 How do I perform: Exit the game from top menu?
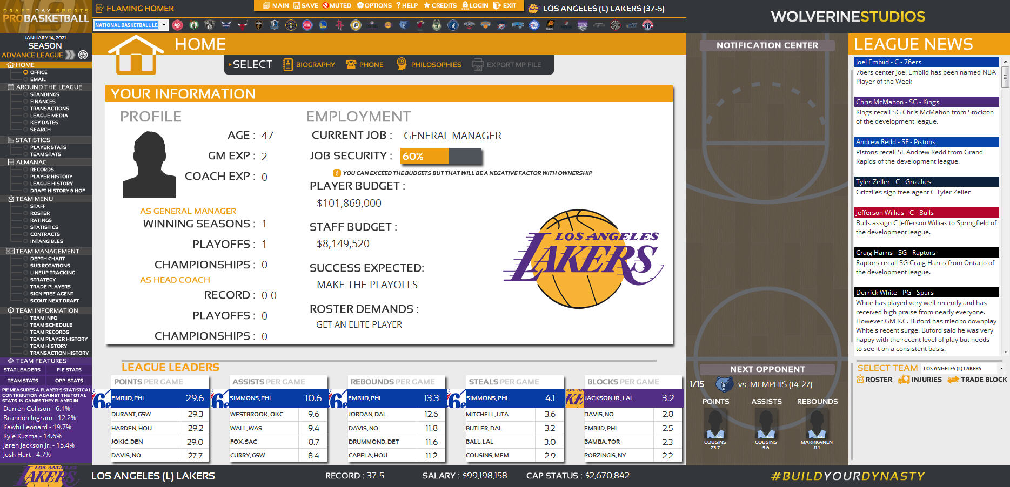click(x=505, y=5)
